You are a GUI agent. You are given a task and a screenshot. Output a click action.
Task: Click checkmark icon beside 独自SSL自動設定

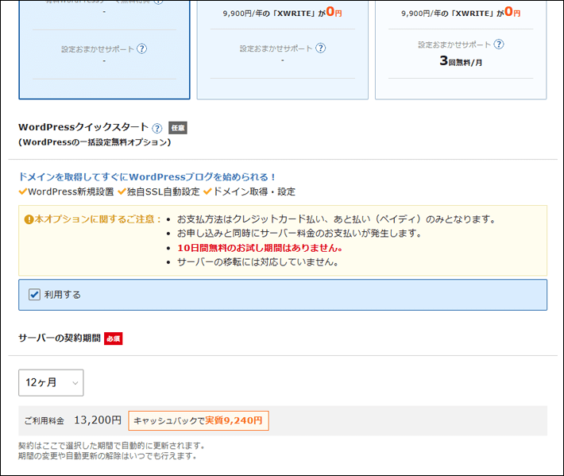[x=122, y=192]
